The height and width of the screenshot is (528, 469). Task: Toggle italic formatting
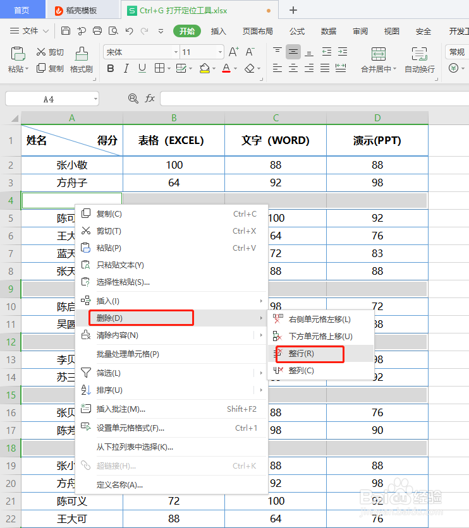click(126, 69)
